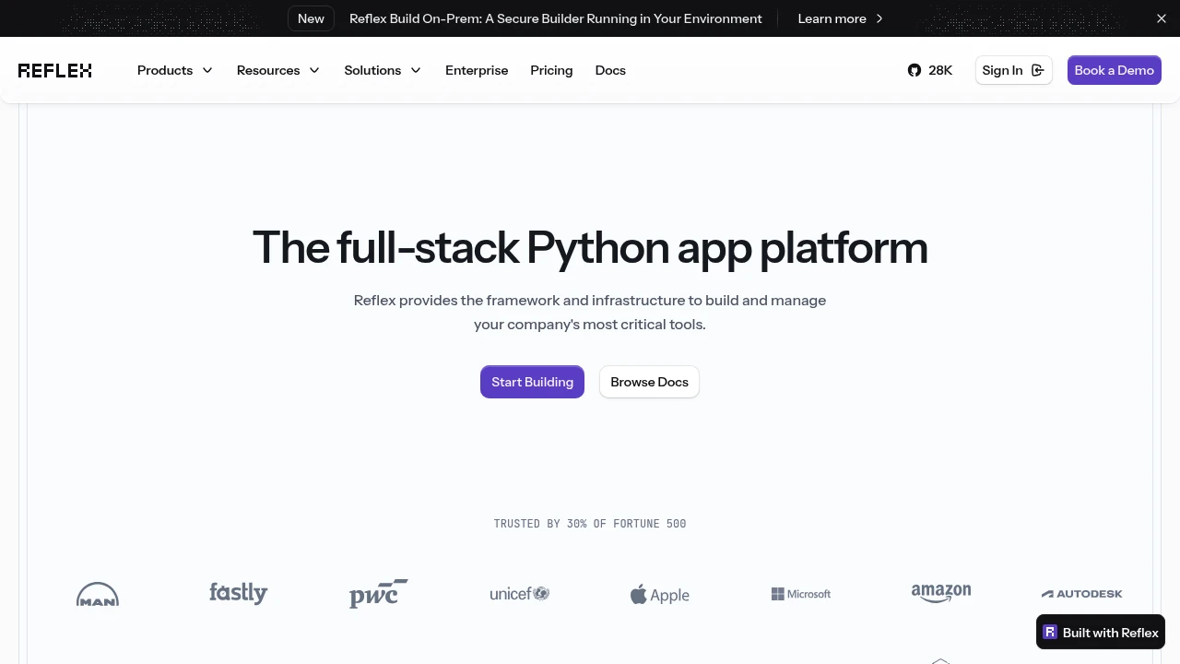The width and height of the screenshot is (1180, 664).
Task: Open the GitHub icon showing 28K stars
Action: 914,70
